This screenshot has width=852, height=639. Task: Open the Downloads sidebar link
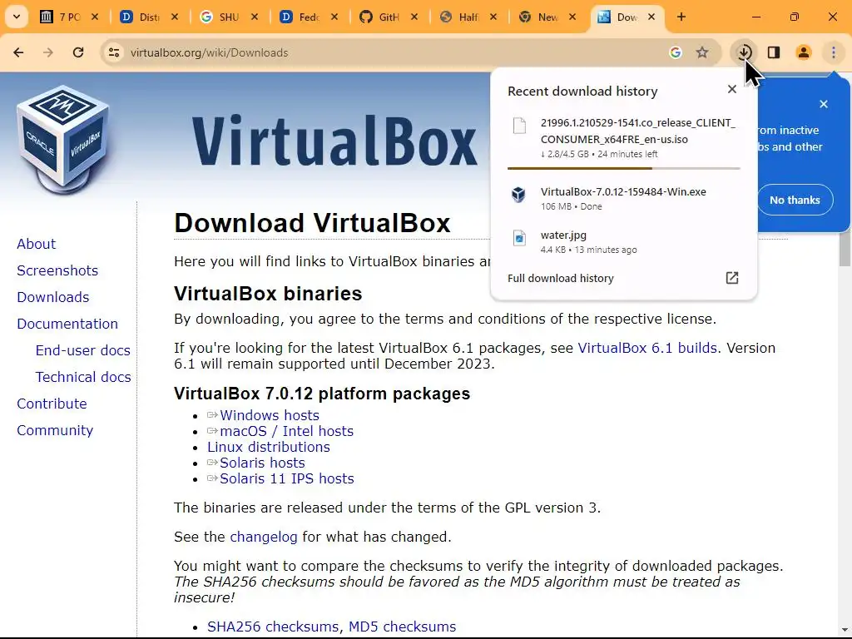click(52, 297)
